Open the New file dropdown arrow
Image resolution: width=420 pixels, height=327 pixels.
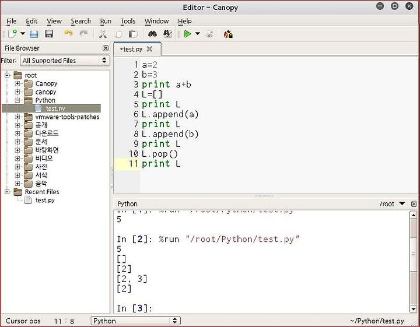[x=23, y=34]
